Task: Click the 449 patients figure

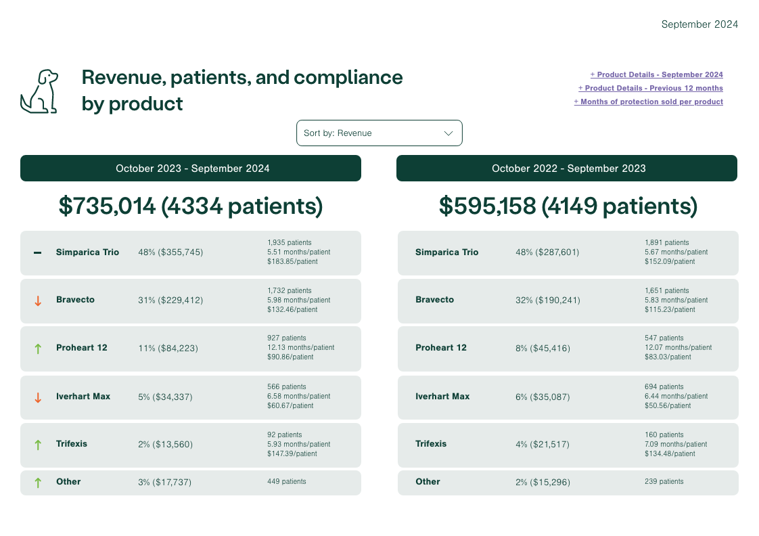Action: [x=287, y=482]
